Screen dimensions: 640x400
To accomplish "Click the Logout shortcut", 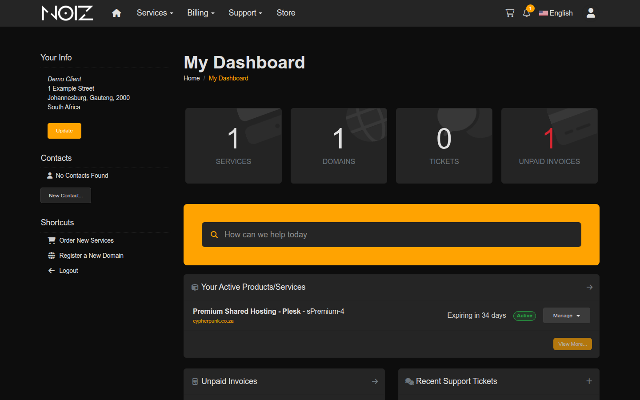I will click(68, 271).
